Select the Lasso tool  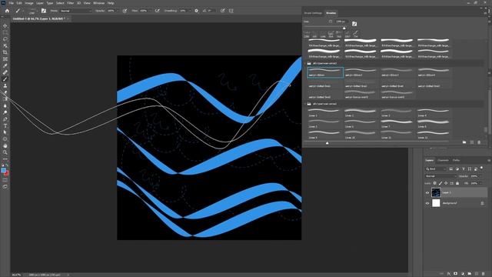point(5,39)
